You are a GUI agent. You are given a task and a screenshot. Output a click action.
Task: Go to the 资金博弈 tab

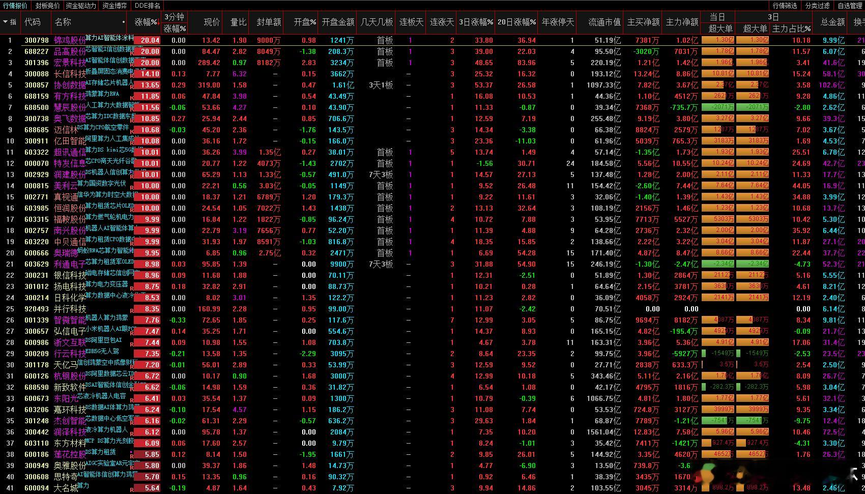coord(114,6)
